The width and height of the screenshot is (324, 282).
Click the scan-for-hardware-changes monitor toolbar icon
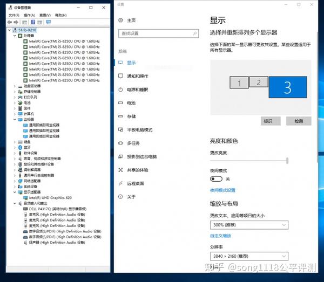pos(49,22)
